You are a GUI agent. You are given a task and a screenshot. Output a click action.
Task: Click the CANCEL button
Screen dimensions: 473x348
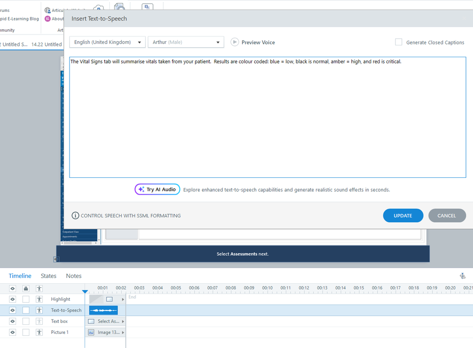click(x=447, y=216)
